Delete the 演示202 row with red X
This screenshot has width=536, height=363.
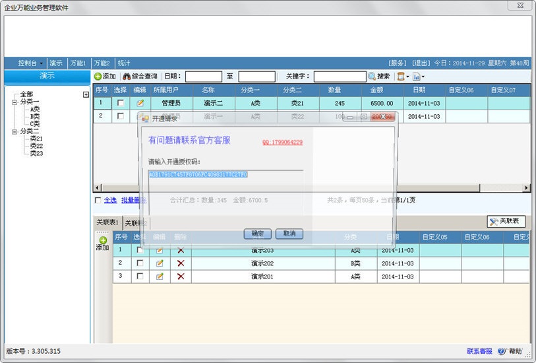(x=181, y=263)
